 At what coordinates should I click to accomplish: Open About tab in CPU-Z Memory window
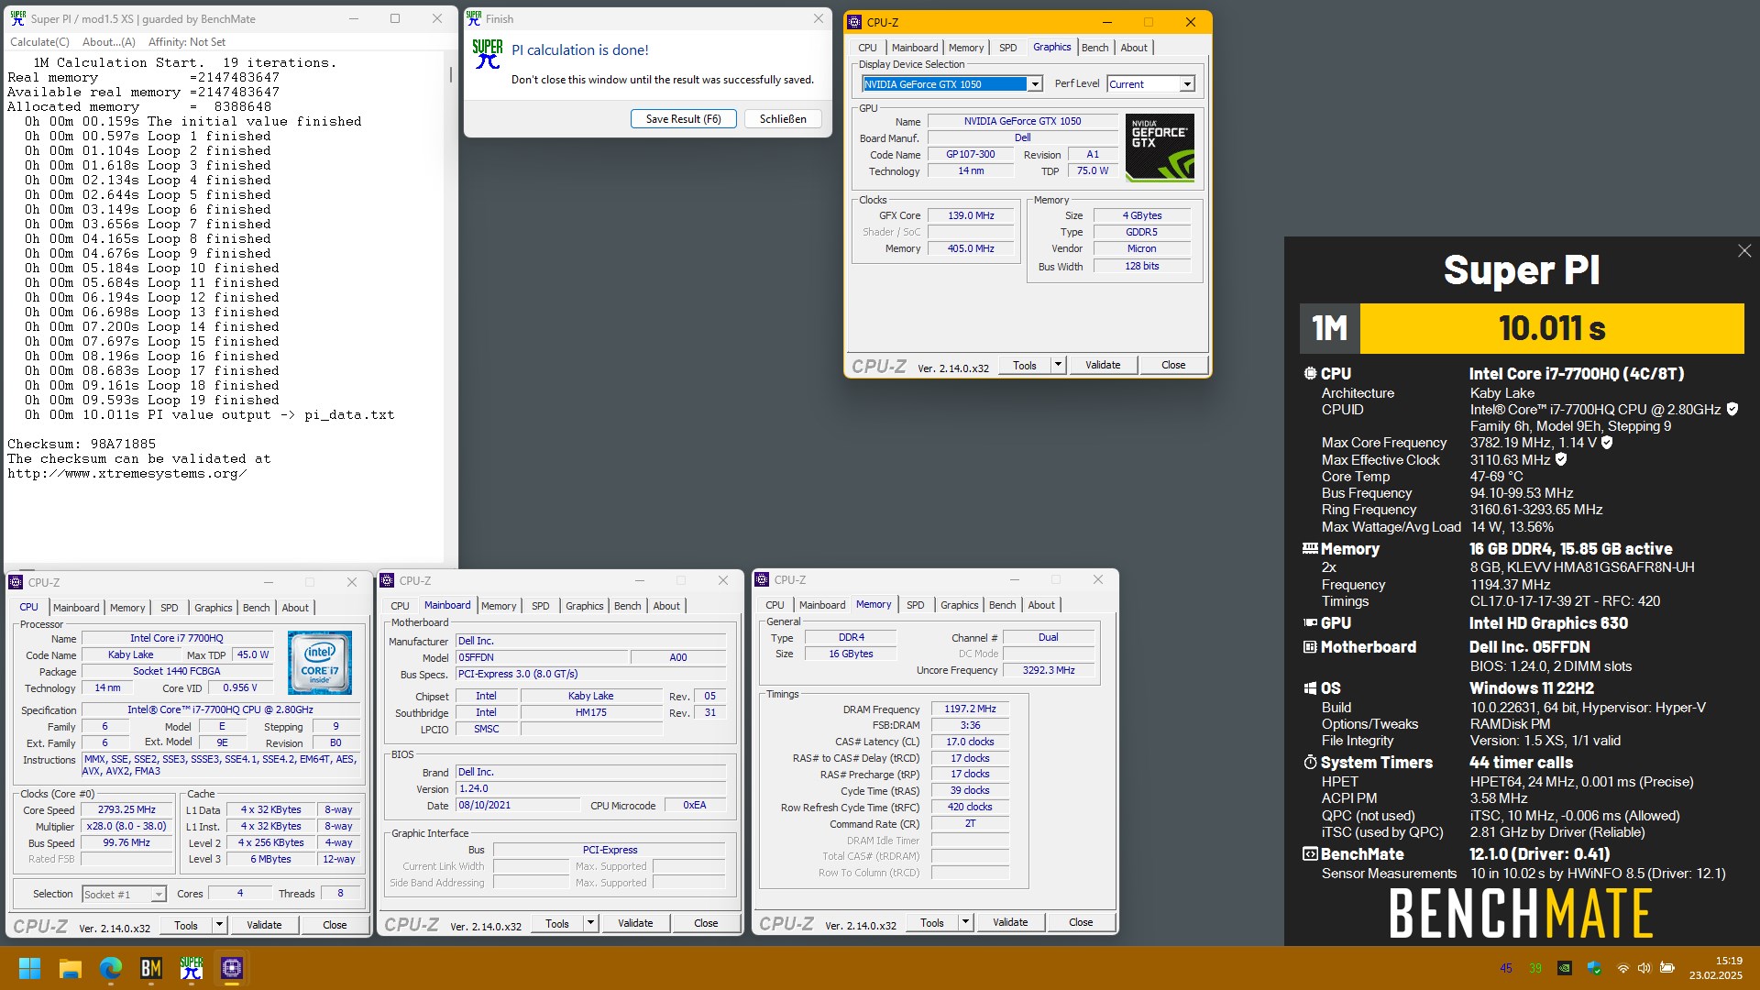click(1040, 605)
